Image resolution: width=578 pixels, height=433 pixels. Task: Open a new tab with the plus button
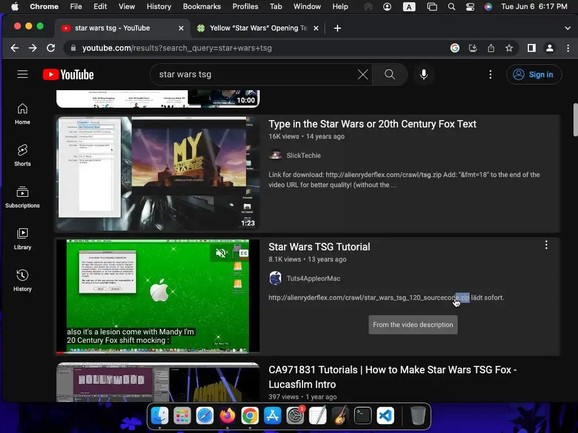pyautogui.click(x=338, y=28)
